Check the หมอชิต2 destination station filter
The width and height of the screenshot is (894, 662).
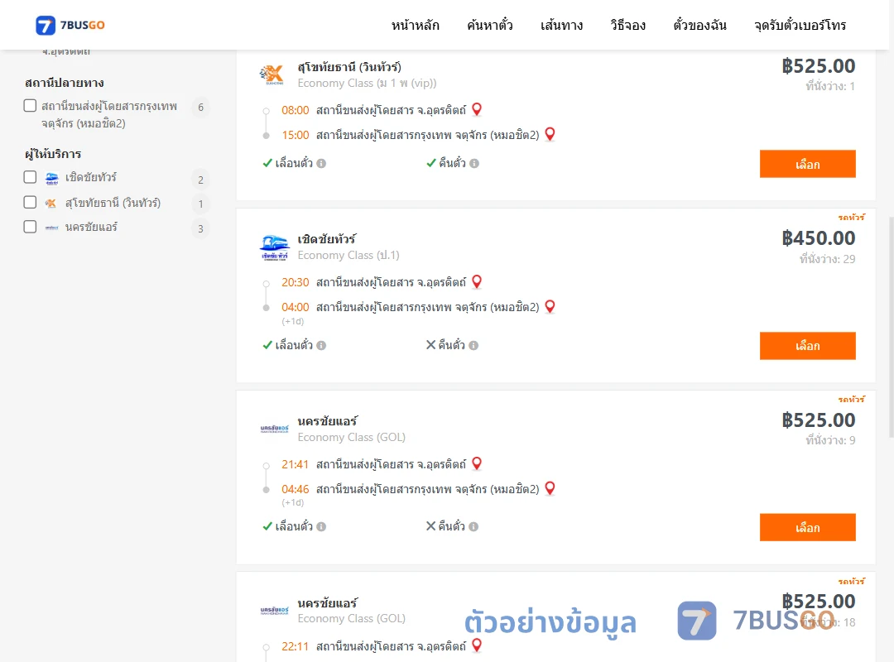(x=31, y=105)
